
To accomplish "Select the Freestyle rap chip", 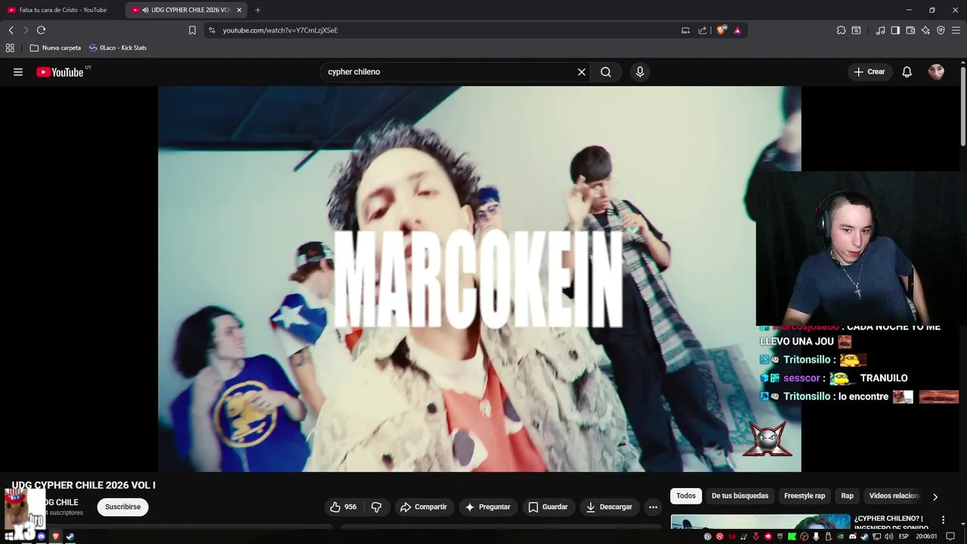I will click(805, 496).
